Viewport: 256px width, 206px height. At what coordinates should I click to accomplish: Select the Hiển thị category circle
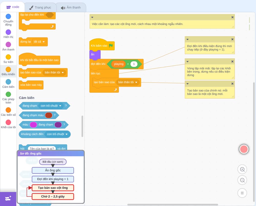(x=8, y=32)
